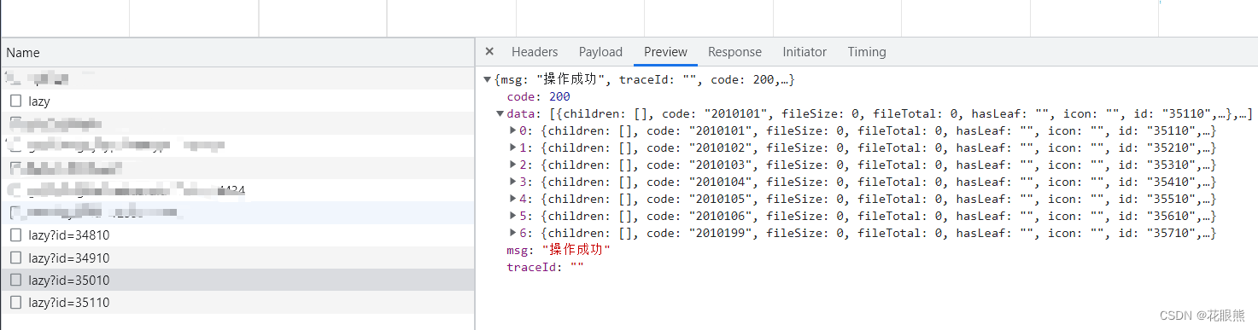Tick the checkbox icon beside lazy?id=35010
Screen dimensions: 1258x330
(16, 280)
